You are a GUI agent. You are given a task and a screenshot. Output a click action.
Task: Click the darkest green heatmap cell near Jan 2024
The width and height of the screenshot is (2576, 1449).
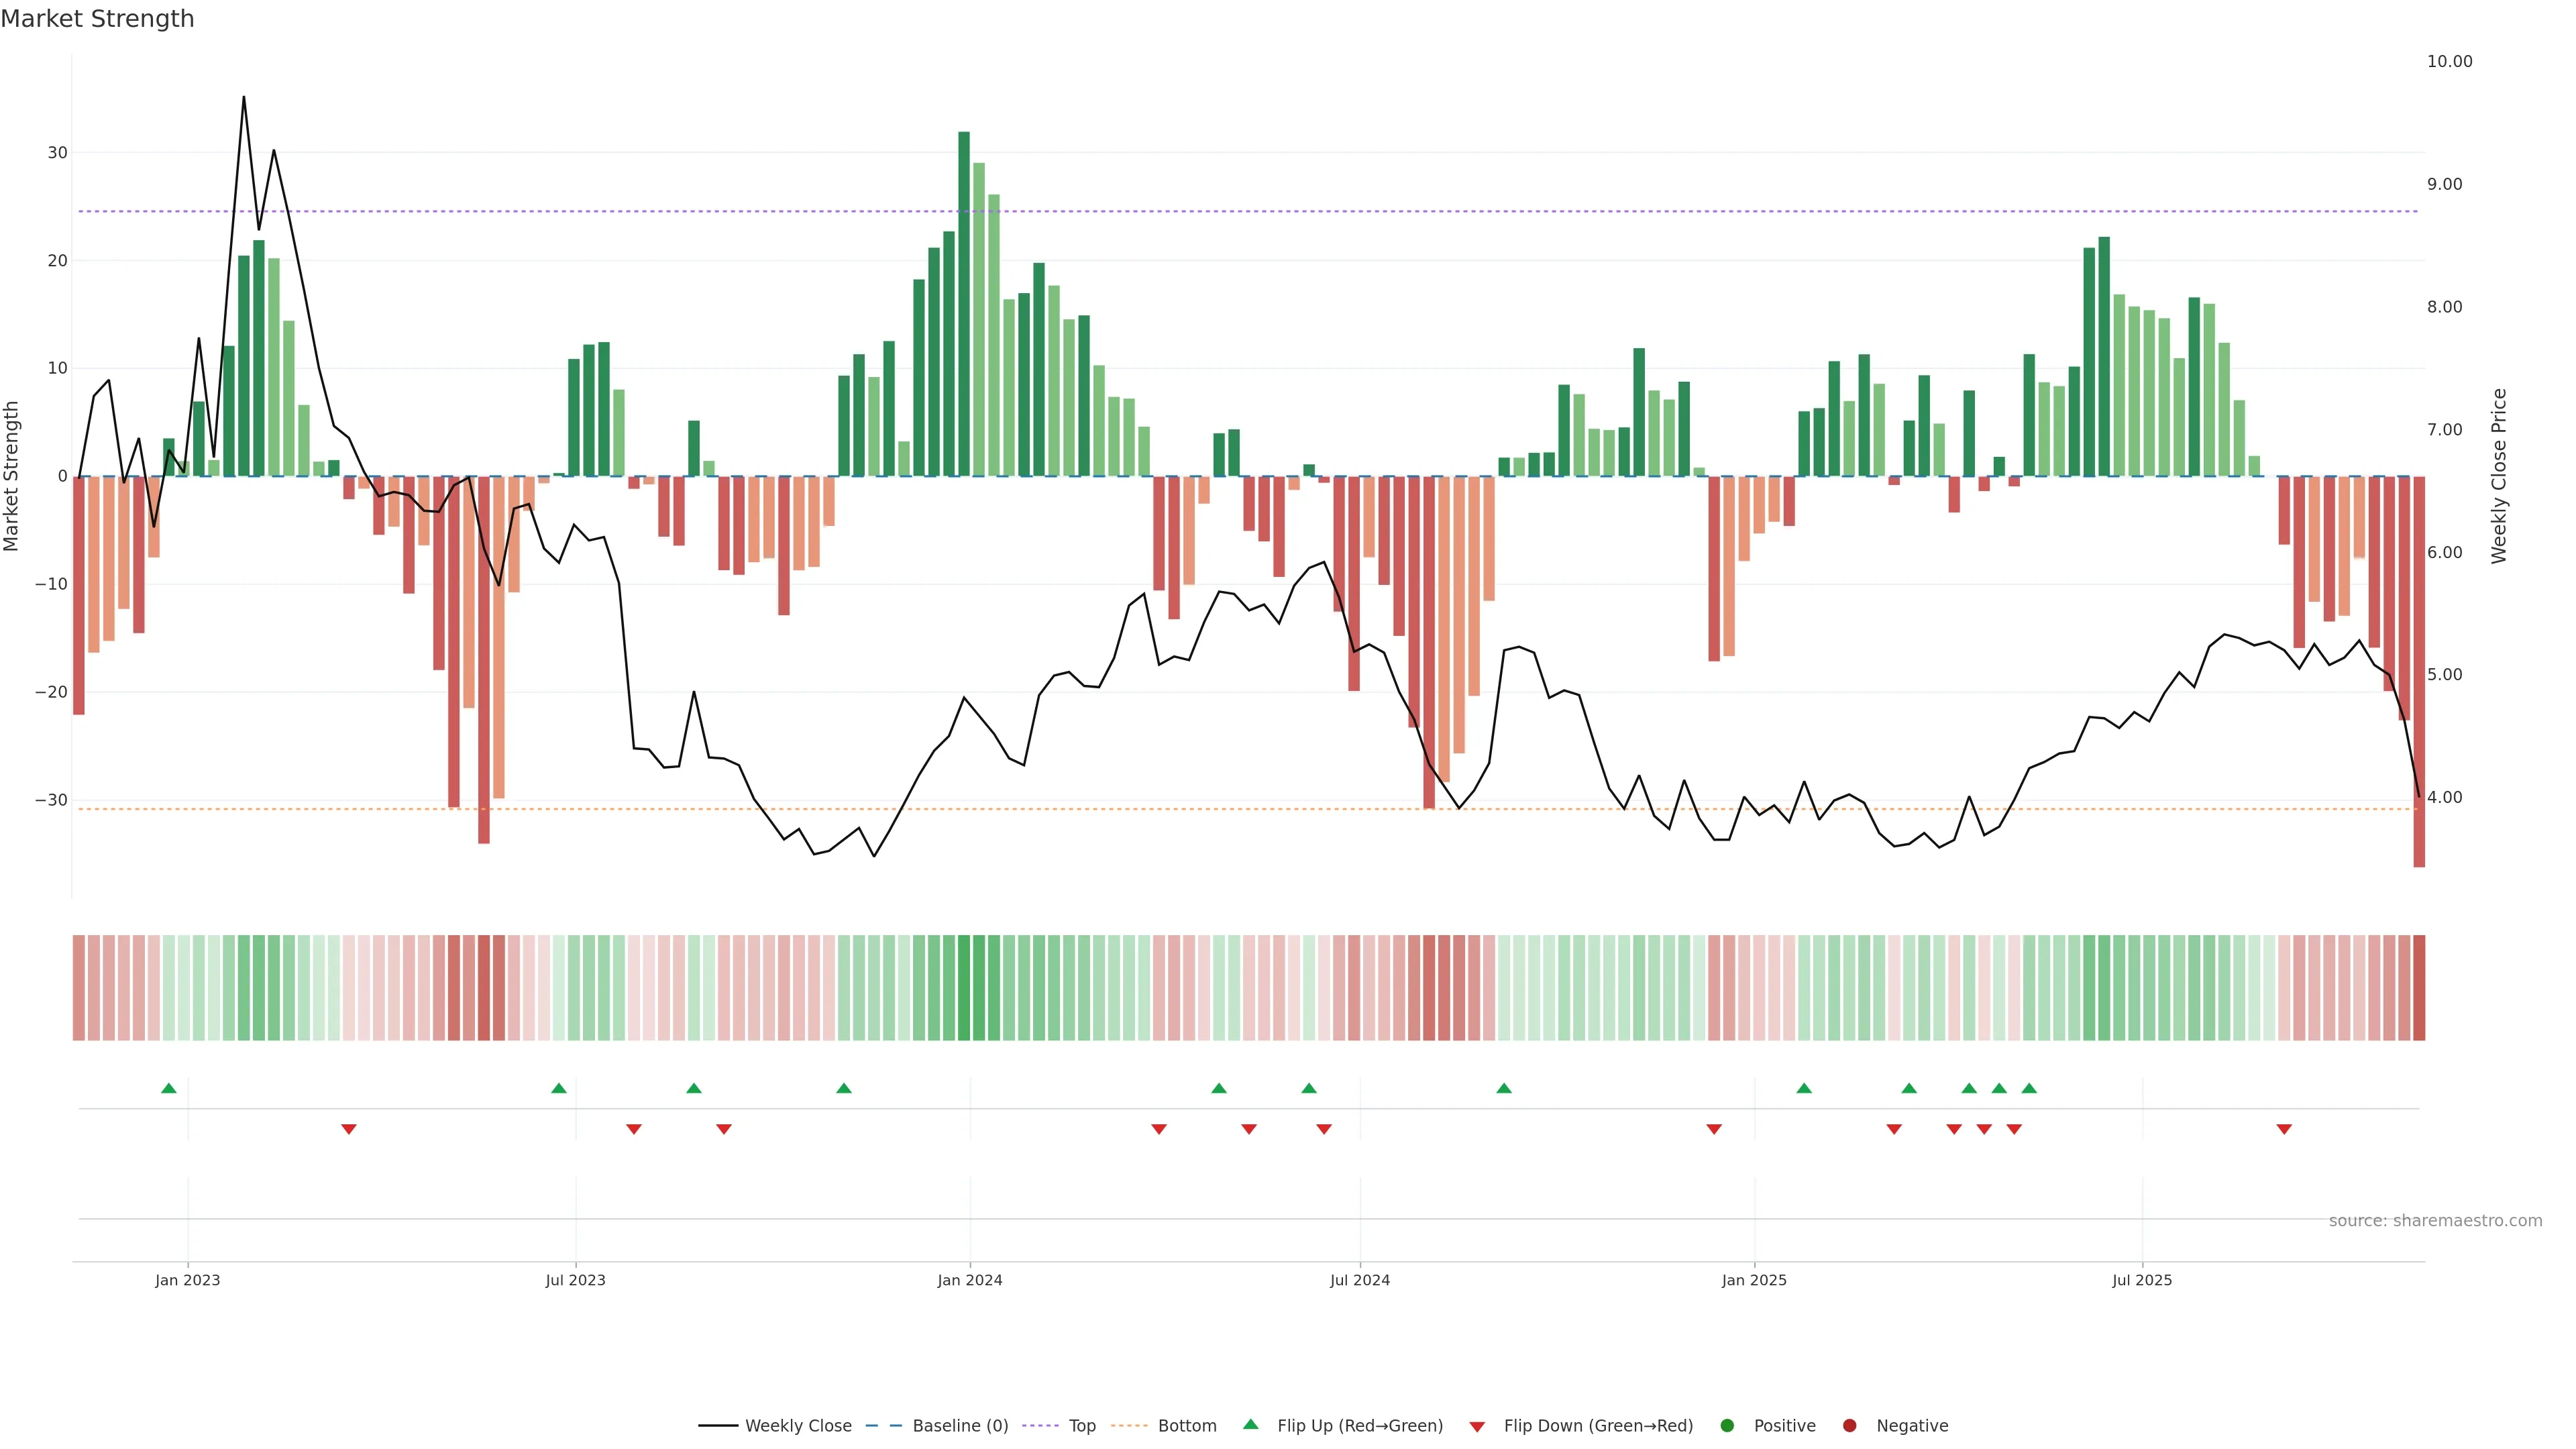[964, 988]
